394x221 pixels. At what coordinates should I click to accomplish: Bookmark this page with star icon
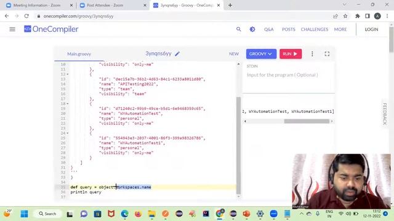point(345,16)
